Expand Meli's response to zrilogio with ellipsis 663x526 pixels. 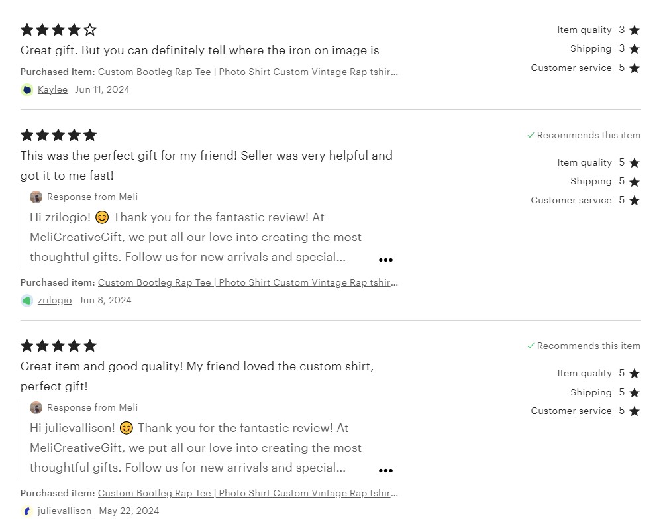coord(385,260)
